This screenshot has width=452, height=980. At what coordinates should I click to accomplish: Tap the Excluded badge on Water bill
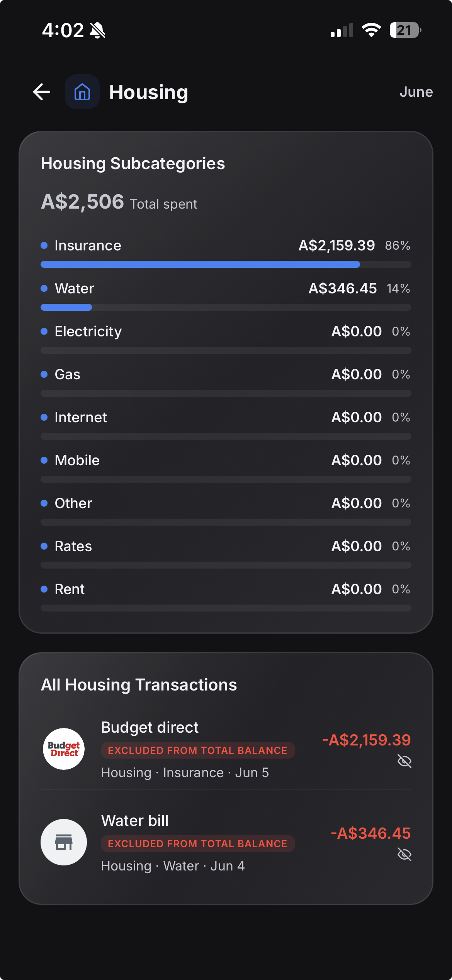(x=198, y=844)
